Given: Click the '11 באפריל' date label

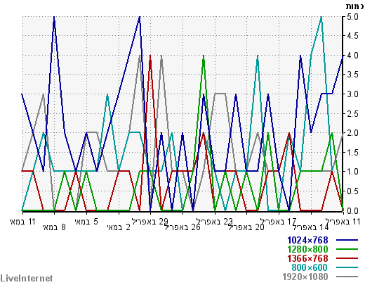Looking at the screenshot, I should tap(343, 222).
